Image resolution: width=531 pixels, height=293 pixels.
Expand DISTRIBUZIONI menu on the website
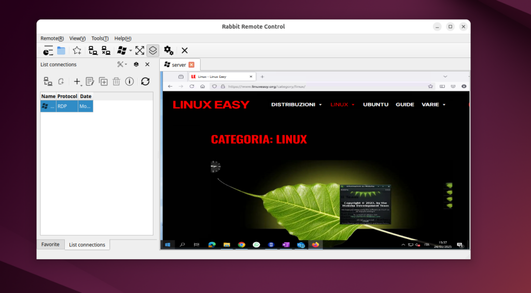coord(296,104)
